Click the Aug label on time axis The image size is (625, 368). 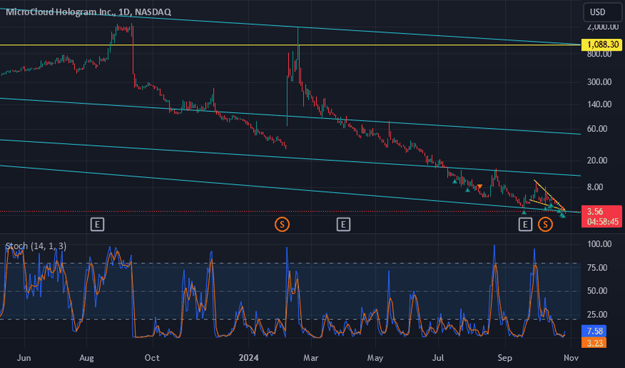87,358
